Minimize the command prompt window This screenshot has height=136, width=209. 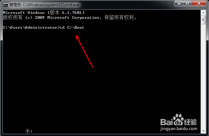(179, 3)
